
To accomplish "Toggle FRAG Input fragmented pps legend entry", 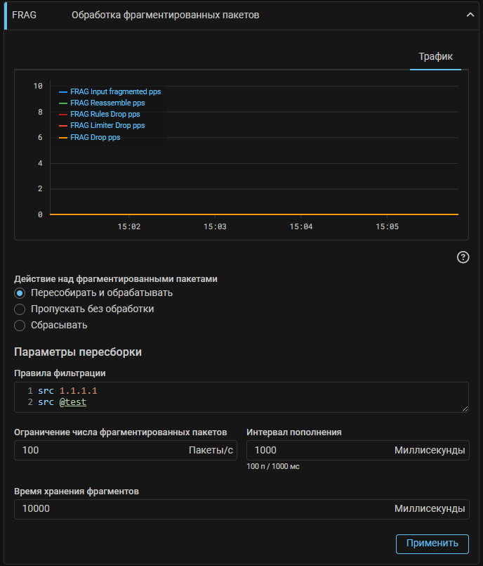I will coord(115,91).
